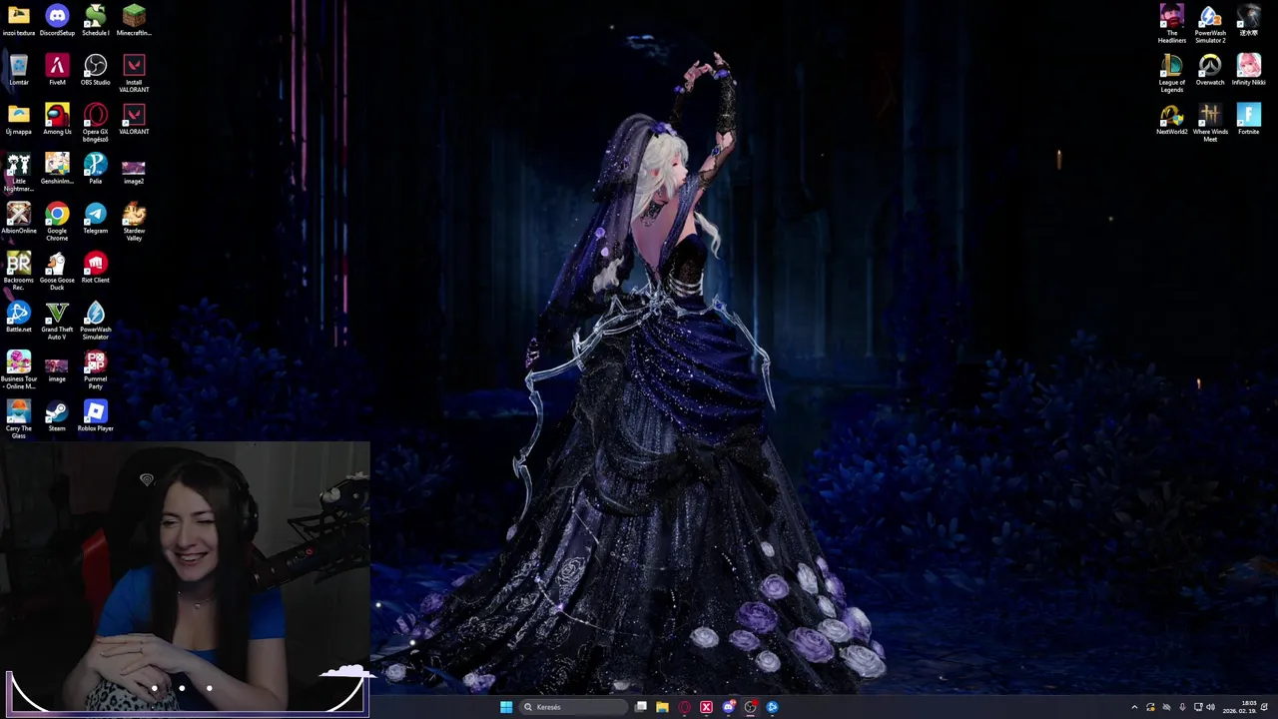Select the PowerWash Simulator desktop icon
The width and height of the screenshot is (1278, 719).
pos(95,321)
